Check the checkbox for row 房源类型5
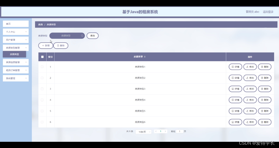The height and width of the screenshot is (148, 279). coord(42,111)
